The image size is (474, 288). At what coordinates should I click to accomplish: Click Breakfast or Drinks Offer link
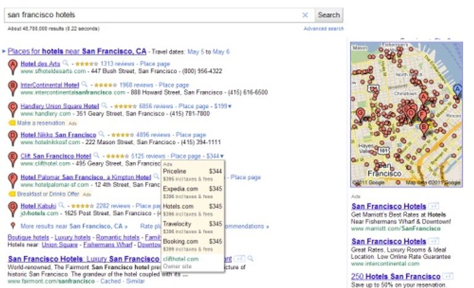pyautogui.click(x=48, y=194)
